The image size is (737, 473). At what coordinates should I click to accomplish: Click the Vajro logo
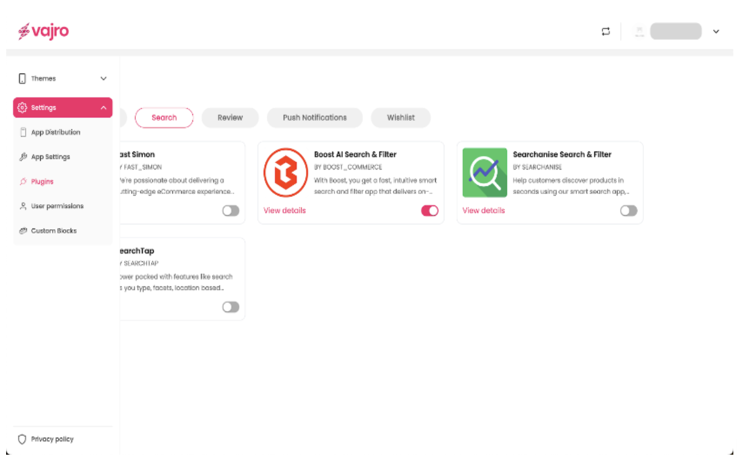click(43, 31)
